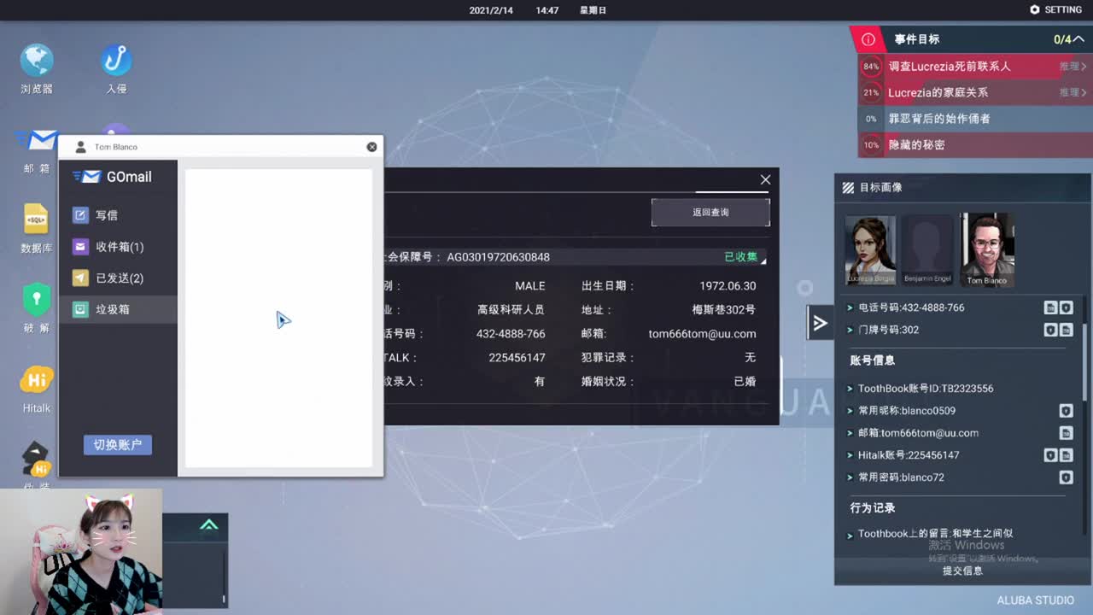Viewport: 1093px width, 615px height.
Task: Open the 破解 crack shield icon
Action: [x=36, y=301]
